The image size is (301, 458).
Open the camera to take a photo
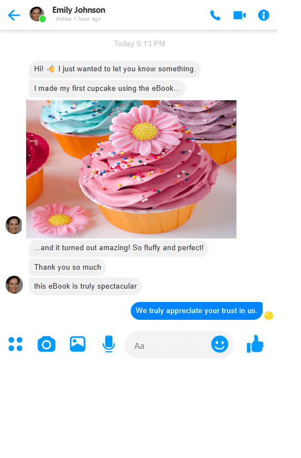pyautogui.click(x=46, y=344)
